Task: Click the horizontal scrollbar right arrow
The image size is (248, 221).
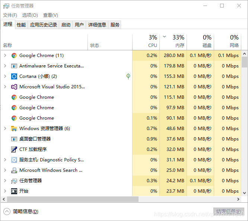Action: (x=238, y=199)
